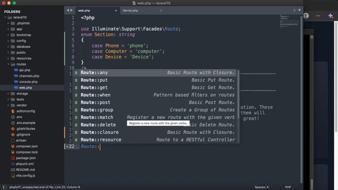Image resolution: width=338 pixels, height=190 pixels.
Task: Open channels.php file icon
Action: click(16, 76)
